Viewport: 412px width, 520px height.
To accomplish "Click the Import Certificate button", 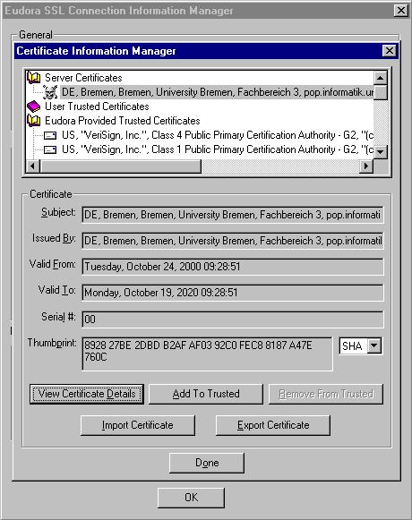I will pos(138,425).
